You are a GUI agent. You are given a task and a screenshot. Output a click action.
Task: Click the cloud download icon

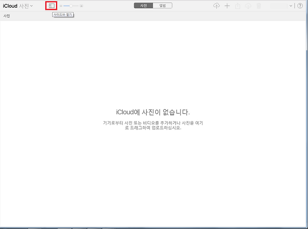tap(248, 6)
